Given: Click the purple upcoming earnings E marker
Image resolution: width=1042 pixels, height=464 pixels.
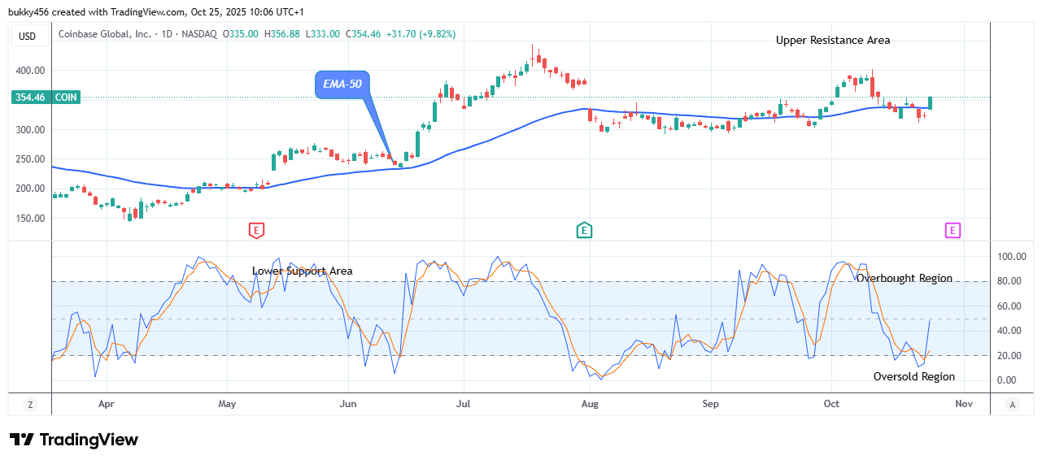Looking at the screenshot, I should click(953, 231).
